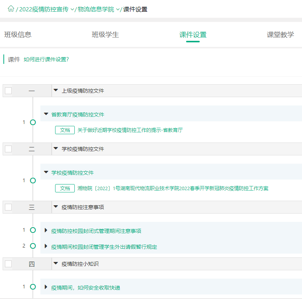Click the circle marker beside 疫情期间，如何安全收取快递
Viewport: 302px width, 299px height.
[33, 287]
